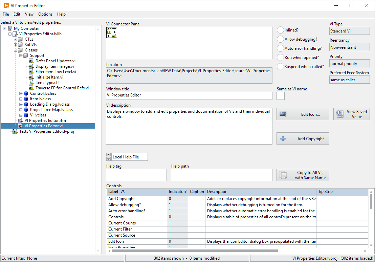Expand the CTLs folder
The image size is (375, 262).
click(x=15, y=39)
